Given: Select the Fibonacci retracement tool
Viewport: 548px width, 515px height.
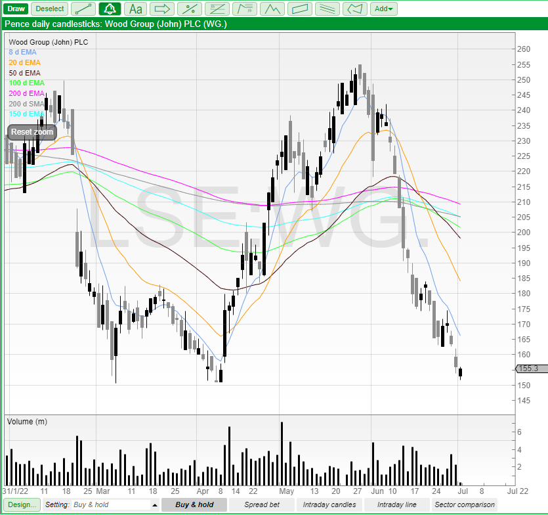Looking at the screenshot, I should click(x=217, y=9).
